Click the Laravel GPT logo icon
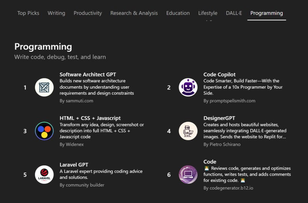 pos(44,175)
